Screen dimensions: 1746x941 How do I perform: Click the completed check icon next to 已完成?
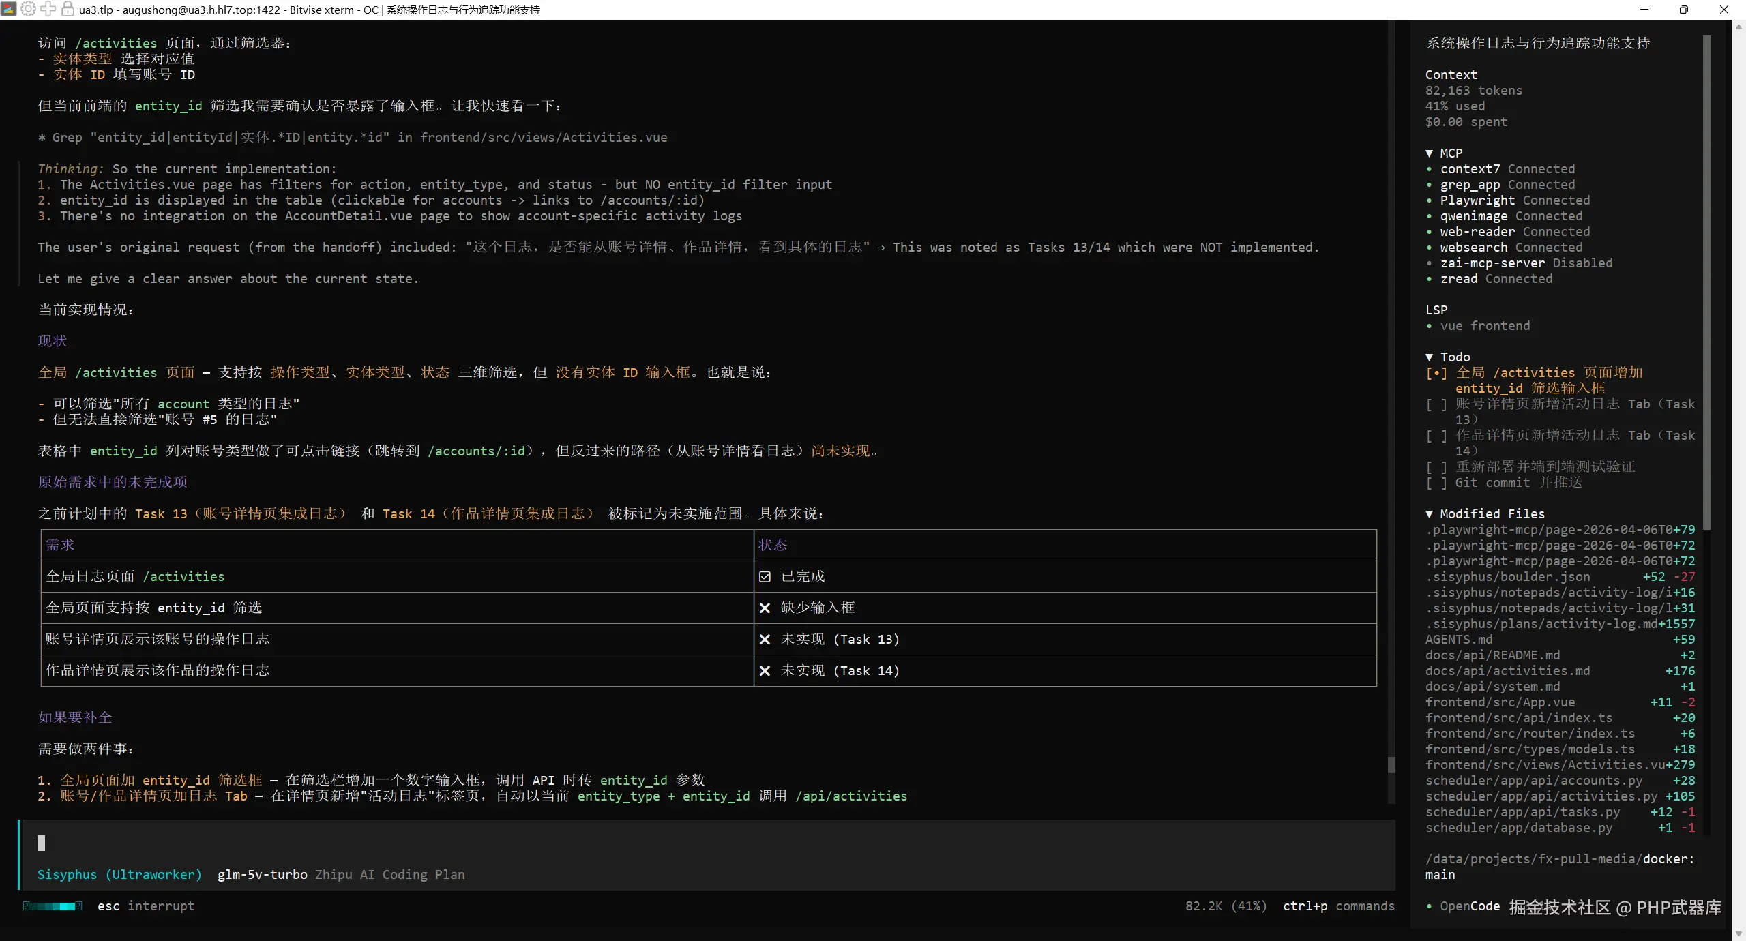[765, 577]
